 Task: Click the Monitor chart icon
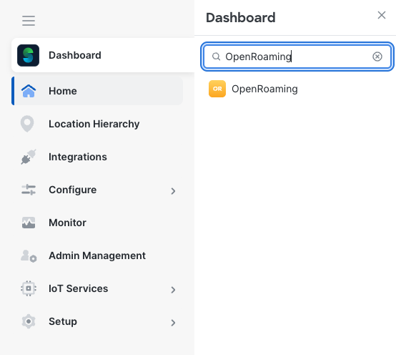coord(29,223)
